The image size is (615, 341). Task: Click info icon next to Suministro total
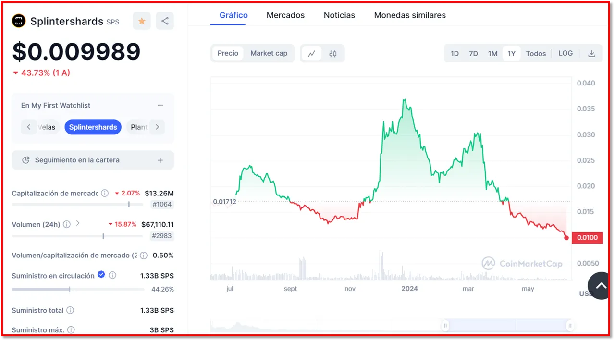click(70, 310)
